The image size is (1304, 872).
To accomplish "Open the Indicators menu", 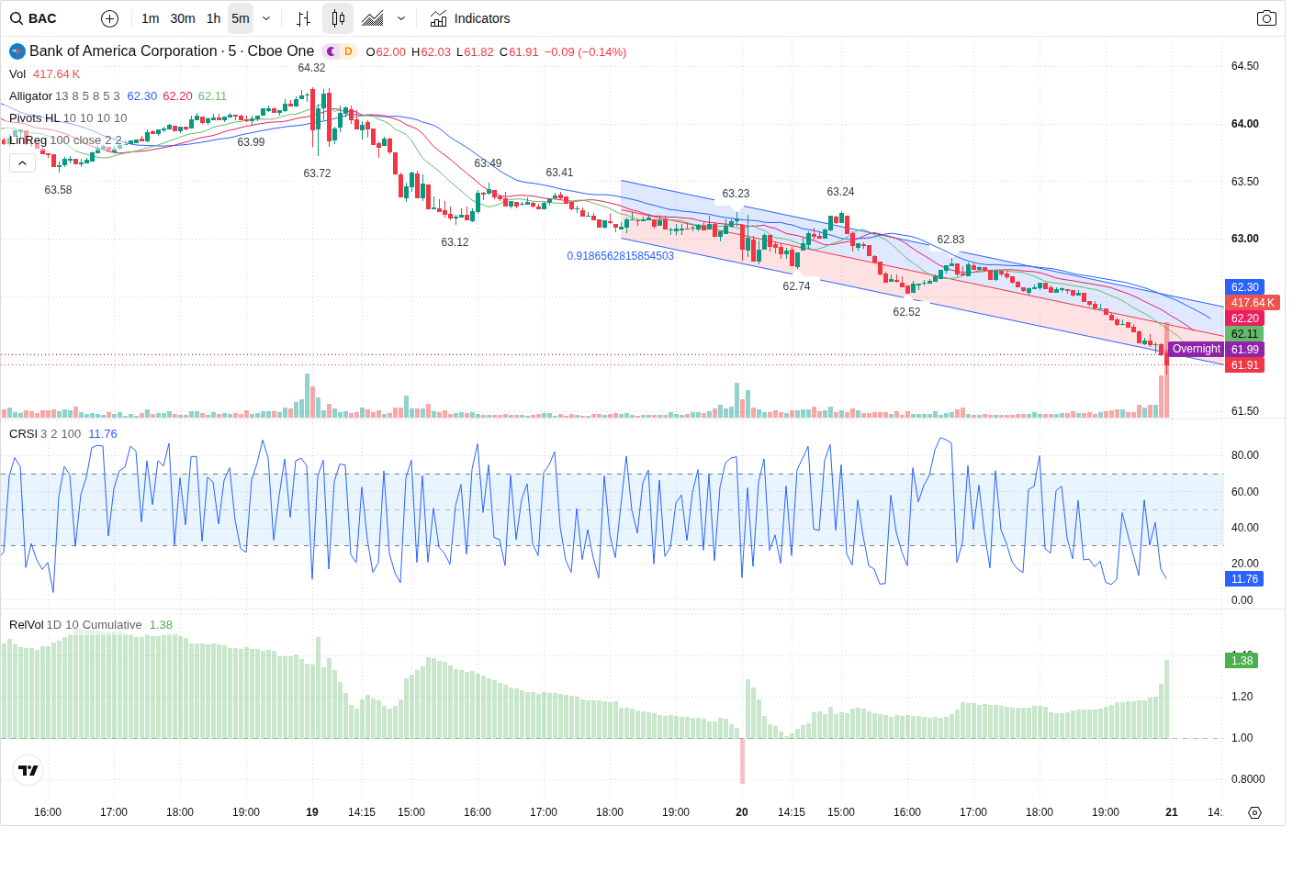I will pos(470,18).
